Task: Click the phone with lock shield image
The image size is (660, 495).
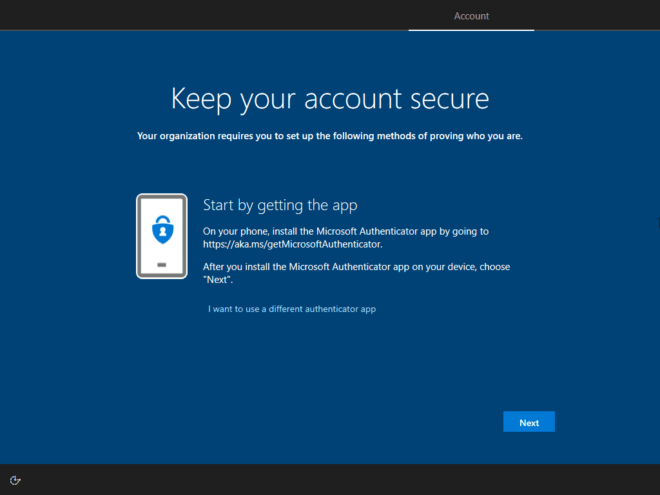Action: pos(162,236)
